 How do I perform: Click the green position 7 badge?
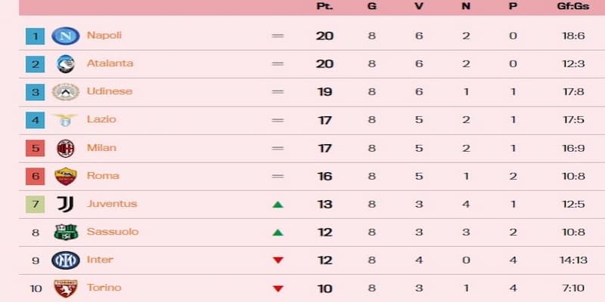click(35, 204)
